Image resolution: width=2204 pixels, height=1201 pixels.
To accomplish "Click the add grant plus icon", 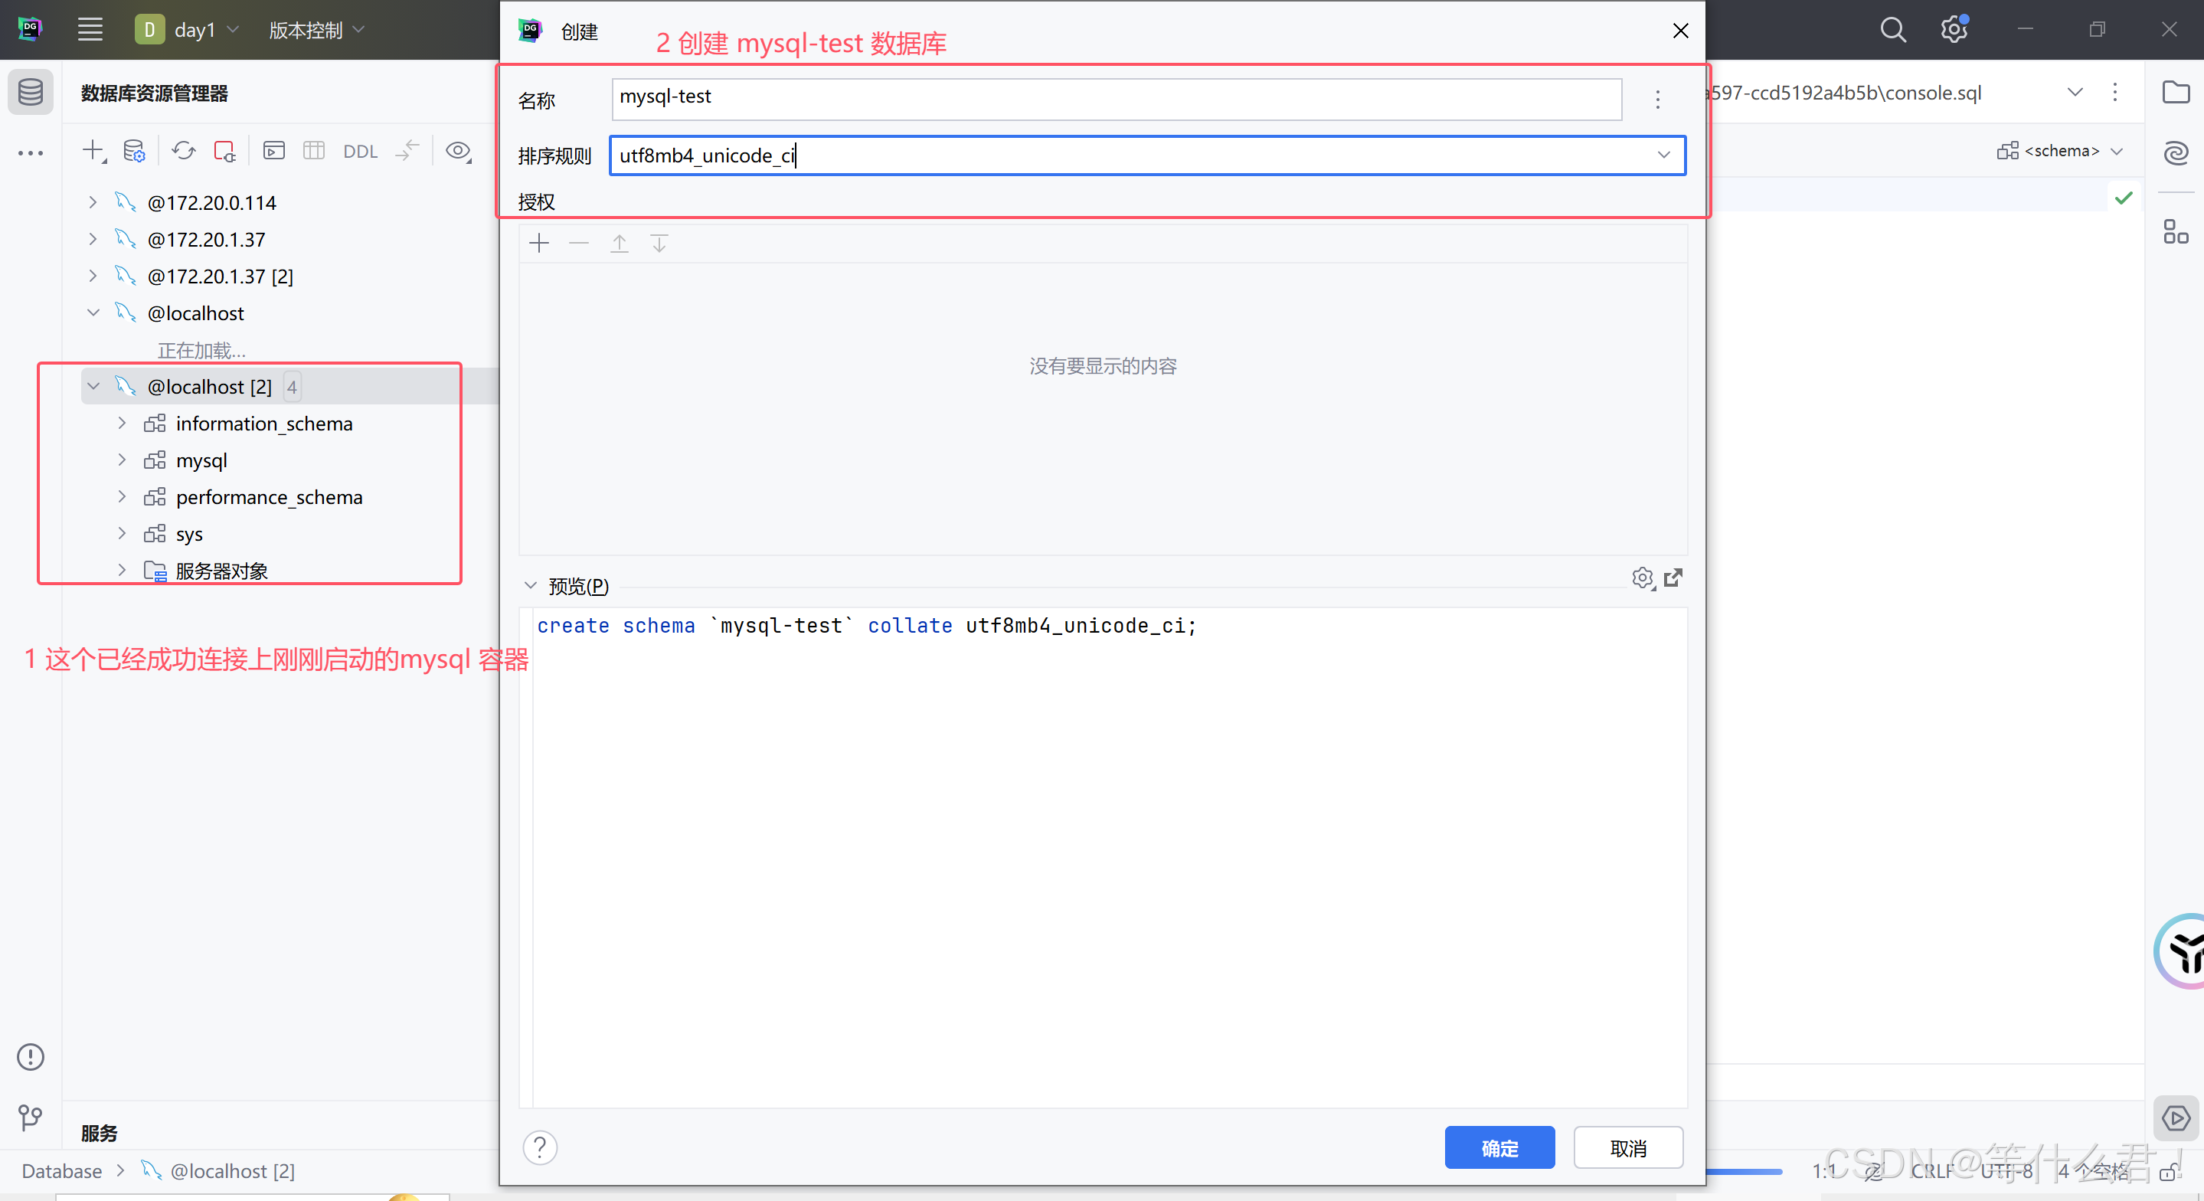I will (x=539, y=244).
